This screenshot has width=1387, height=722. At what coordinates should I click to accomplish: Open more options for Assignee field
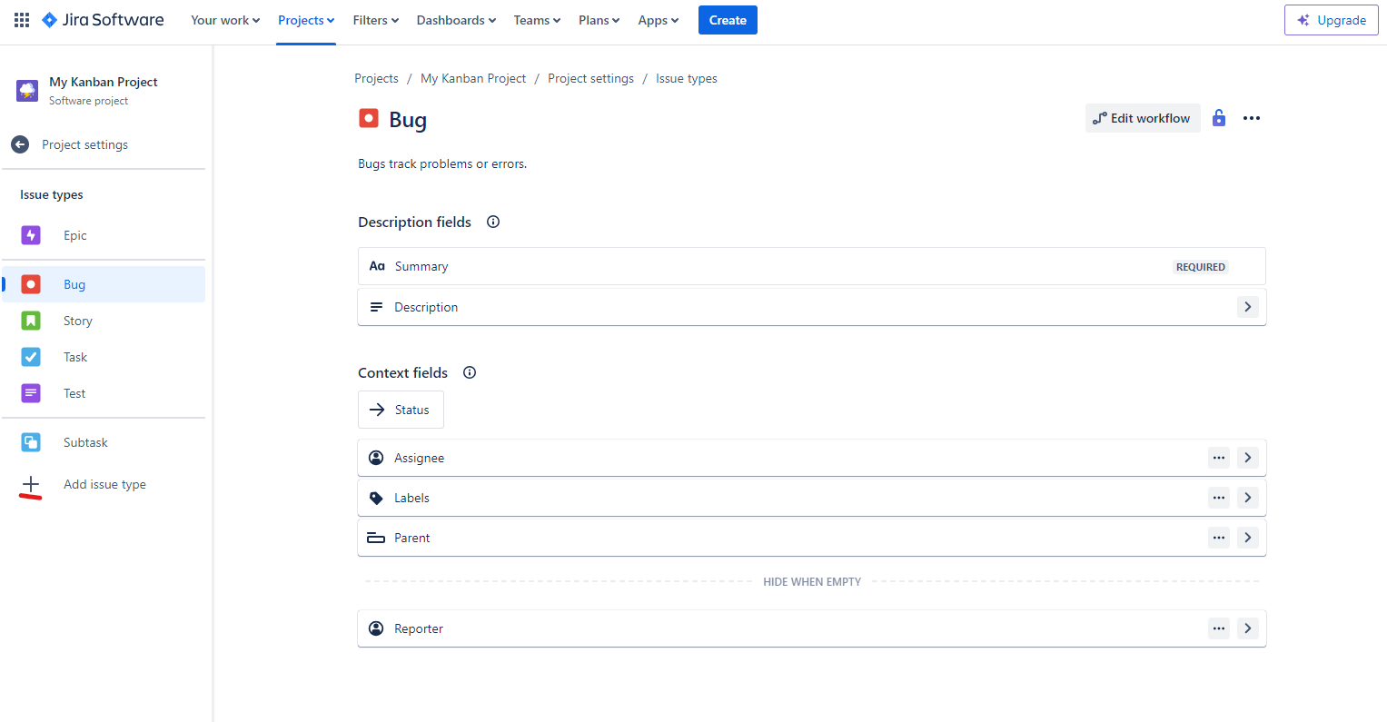tap(1219, 458)
